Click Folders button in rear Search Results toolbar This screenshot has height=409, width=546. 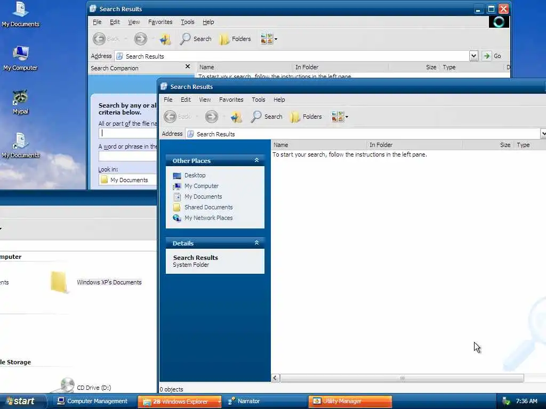pyautogui.click(x=235, y=39)
